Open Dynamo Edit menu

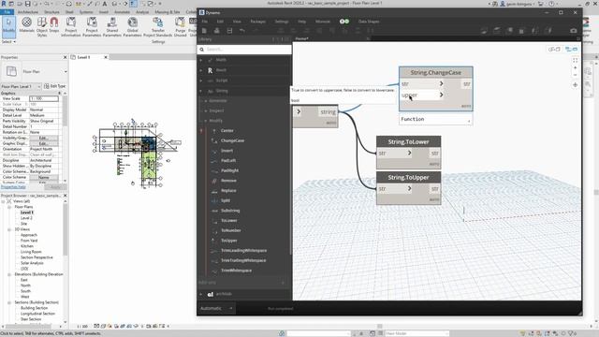[220, 22]
